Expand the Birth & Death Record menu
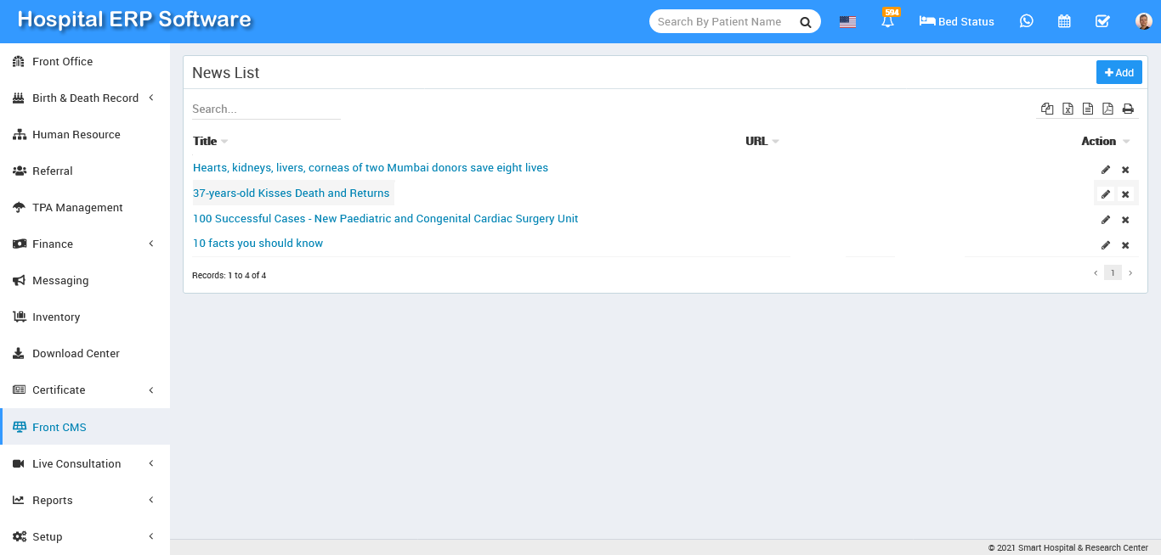 pos(85,98)
